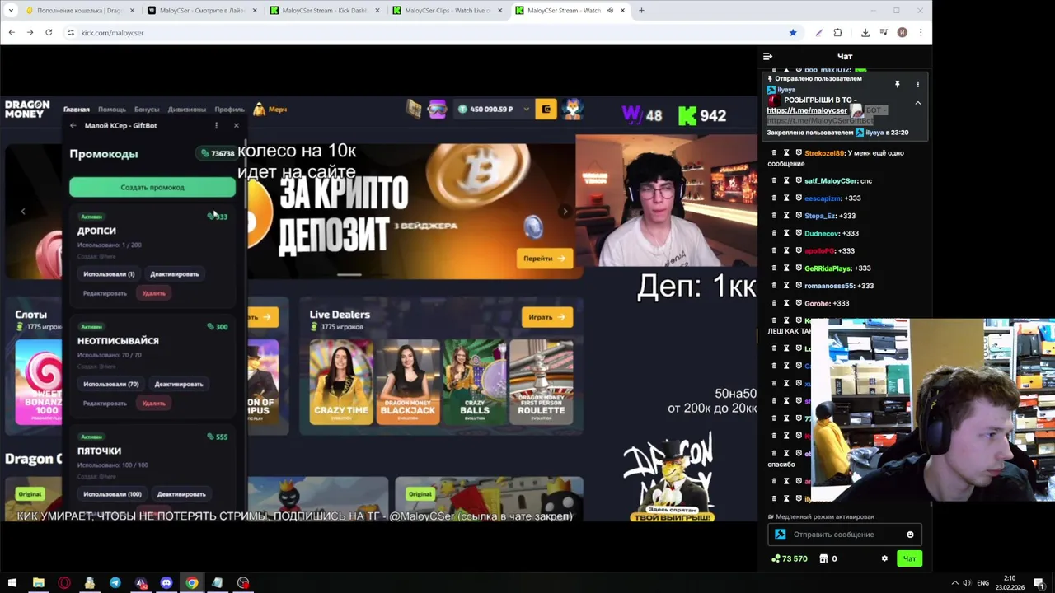The height and width of the screenshot is (593, 1055).
Task: Open username romaanosss55 in chat
Action: pyautogui.click(x=828, y=286)
